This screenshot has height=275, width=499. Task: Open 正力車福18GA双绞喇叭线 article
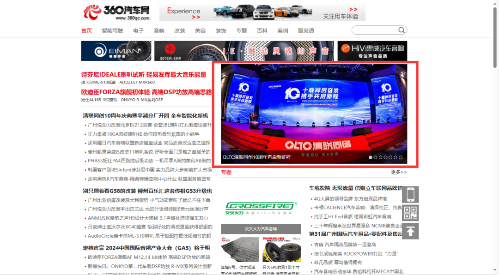(144, 134)
